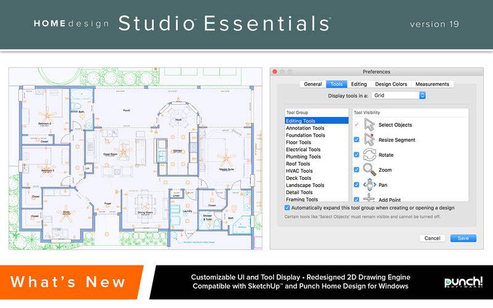Click the Select Objects arrow icon
The width and height of the screenshot is (493, 308).
[x=370, y=125]
